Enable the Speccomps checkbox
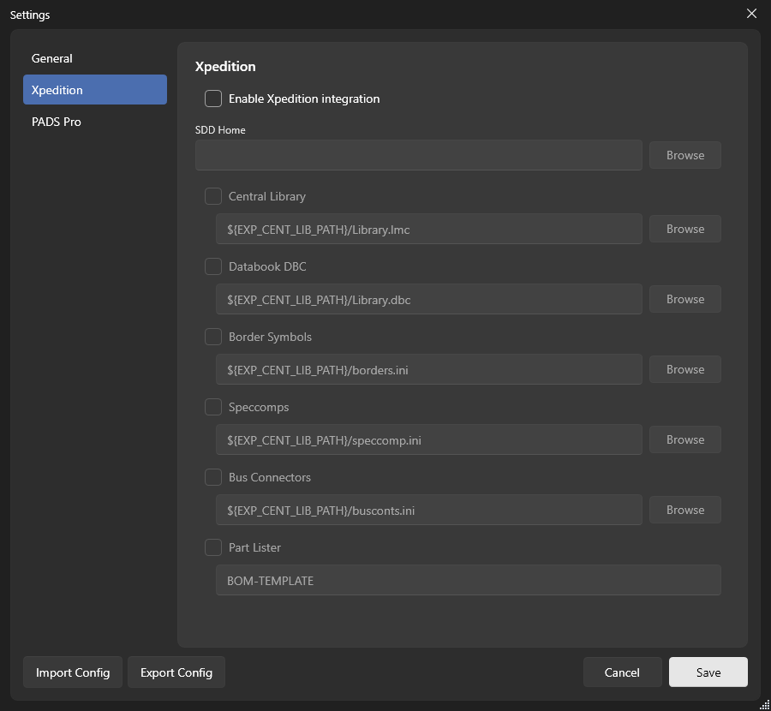Viewport: 771px width, 711px height. tap(213, 407)
